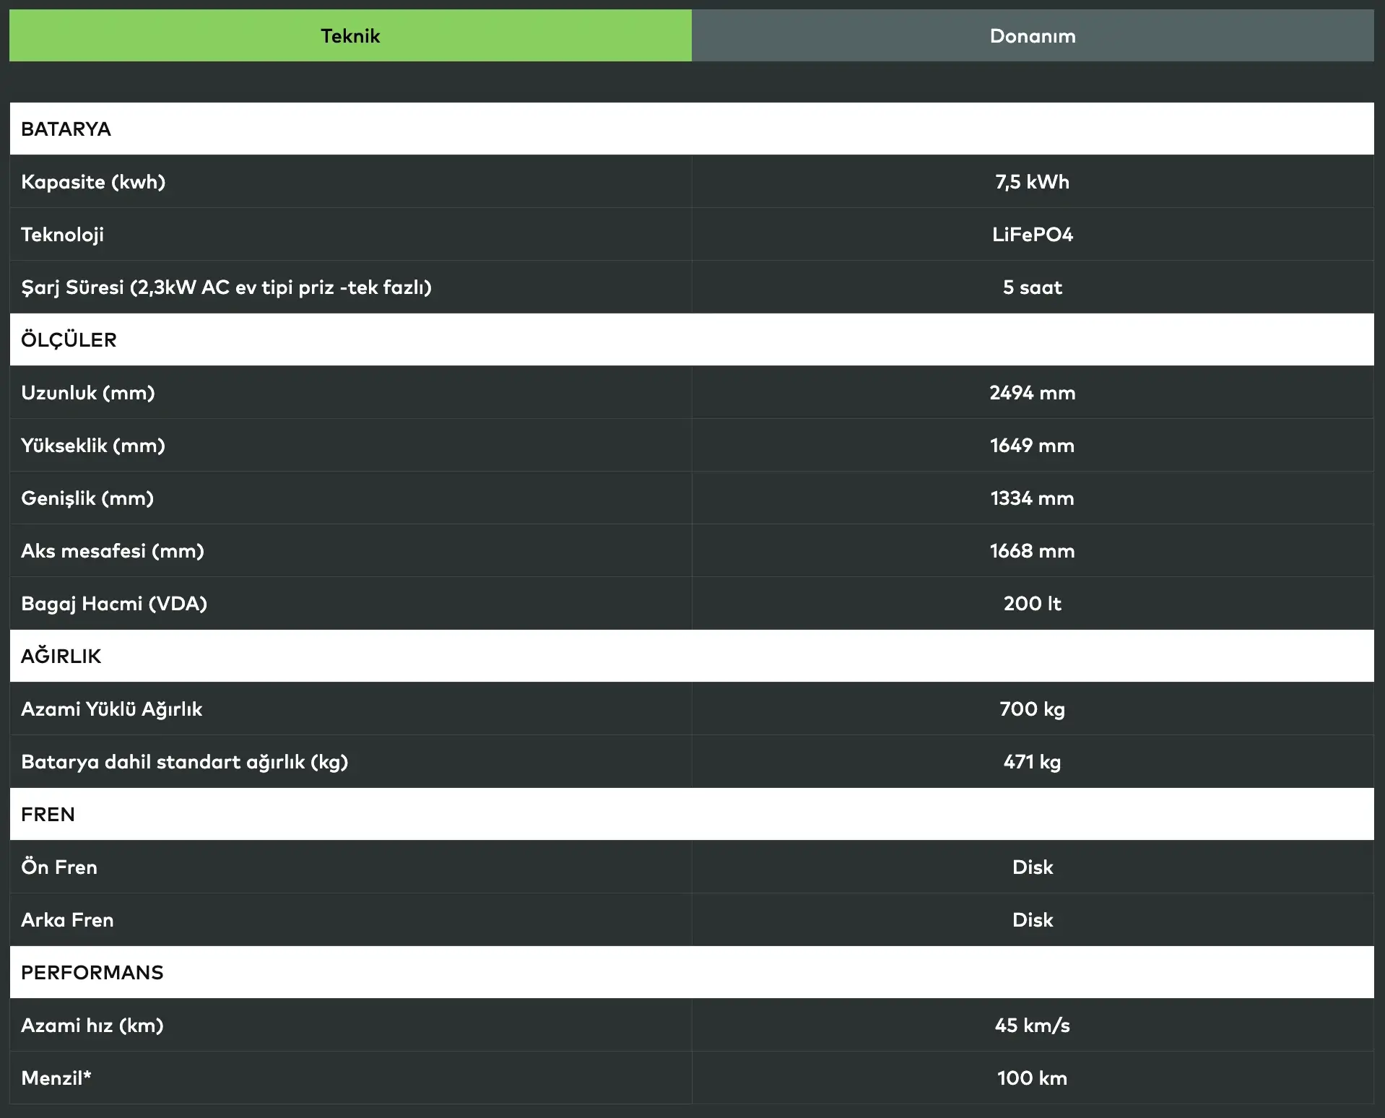Open the Donanım tab
The width and height of the screenshot is (1385, 1118).
(x=1033, y=36)
